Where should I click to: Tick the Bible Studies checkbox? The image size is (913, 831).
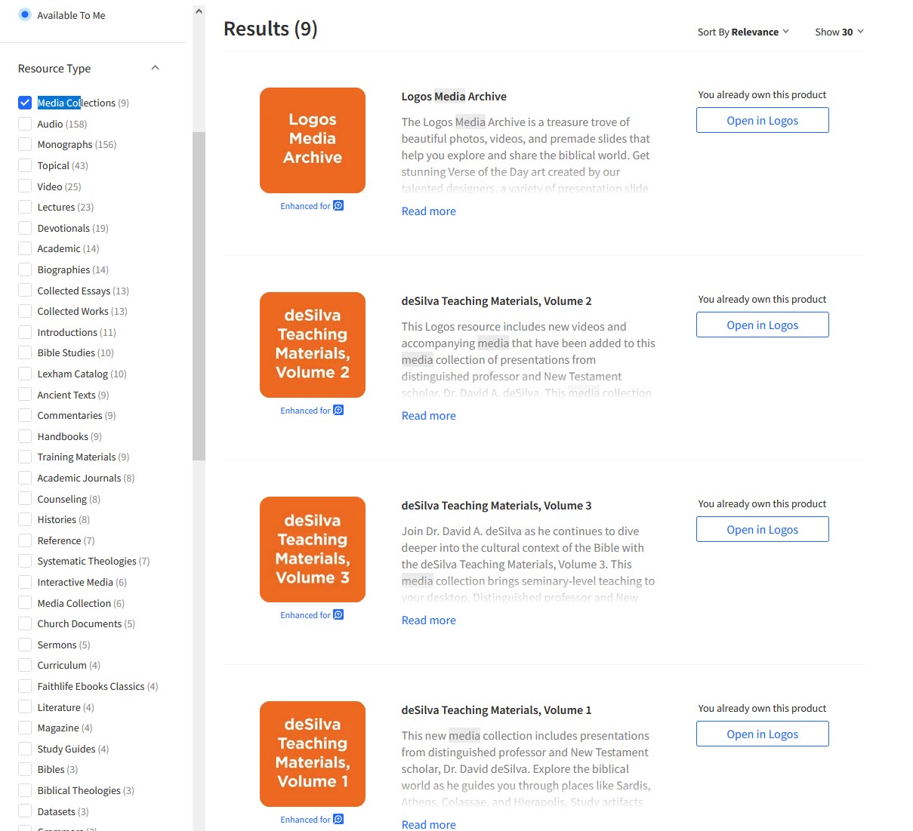click(x=25, y=352)
